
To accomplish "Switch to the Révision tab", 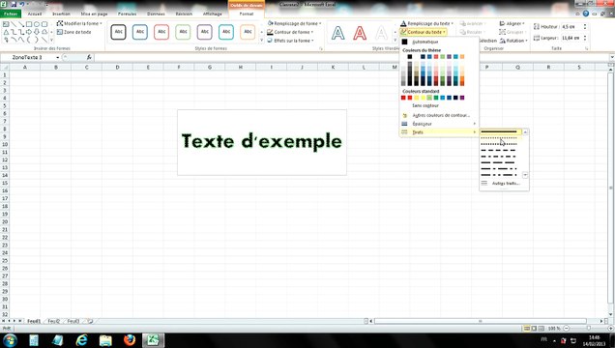I will (184, 14).
